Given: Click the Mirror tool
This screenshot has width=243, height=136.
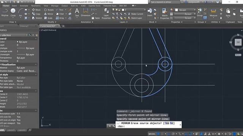Looking at the screenshot, I should coord(49,14).
